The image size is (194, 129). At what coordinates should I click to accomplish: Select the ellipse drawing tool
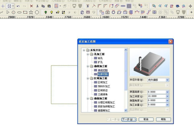click(x=19, y=12)
